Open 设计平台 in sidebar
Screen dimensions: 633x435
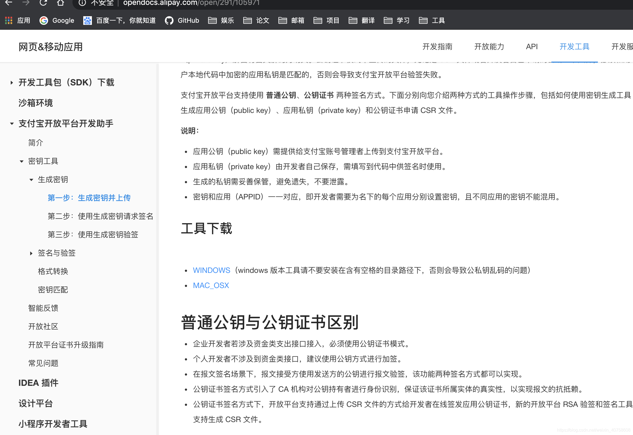(x=35, y=403)
